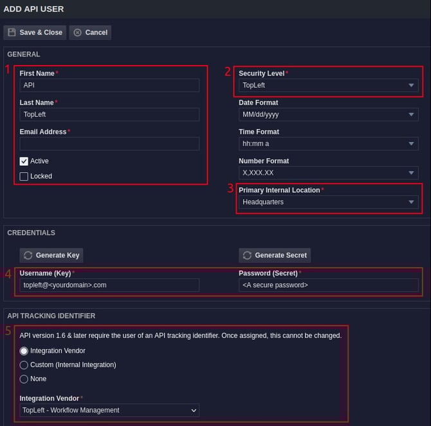Uncheck the Active checkbox
The image size is (431, 426).
[24, 161]
